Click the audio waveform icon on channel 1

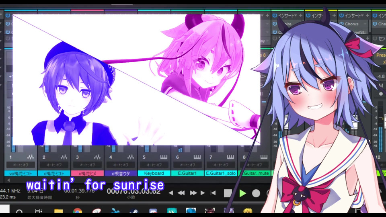coord(31,157)
